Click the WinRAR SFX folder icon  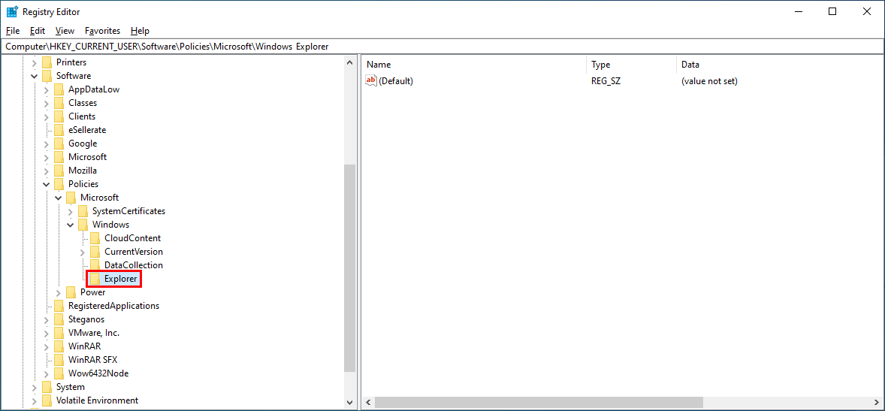59,360
